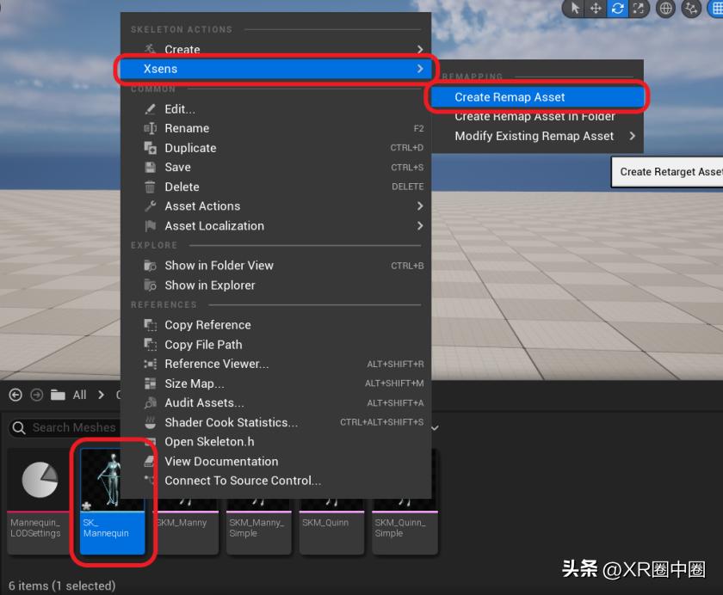
Task: Open the Create submenu under Skeleton Actions
Action: (276, 49)
